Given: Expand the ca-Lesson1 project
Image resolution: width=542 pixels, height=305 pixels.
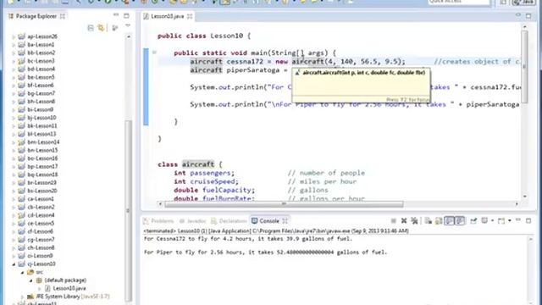Looking at the screenshot, I should pos(14,199).
